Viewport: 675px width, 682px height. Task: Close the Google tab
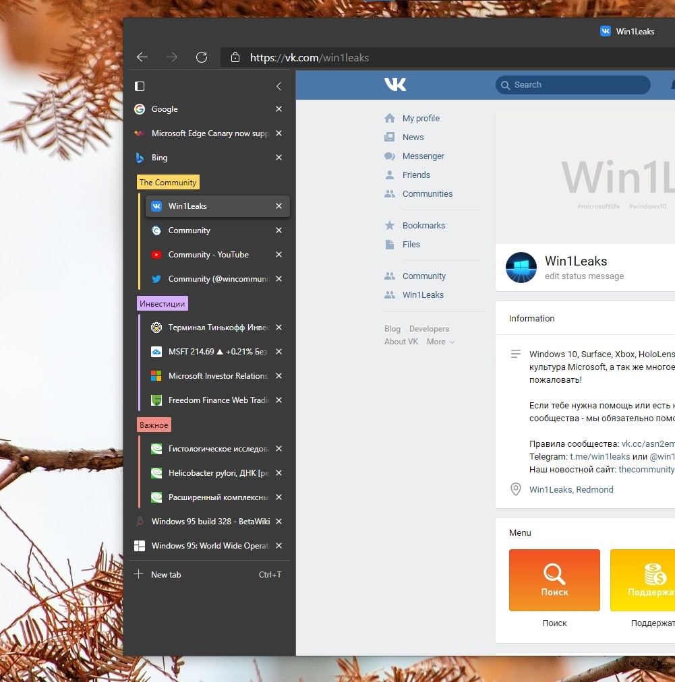tap(278, 109)
